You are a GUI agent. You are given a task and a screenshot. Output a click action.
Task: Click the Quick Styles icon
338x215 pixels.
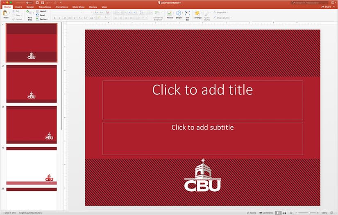[x=207, y=13]
